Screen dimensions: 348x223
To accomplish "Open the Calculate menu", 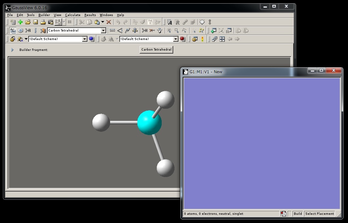I will 73,15.
